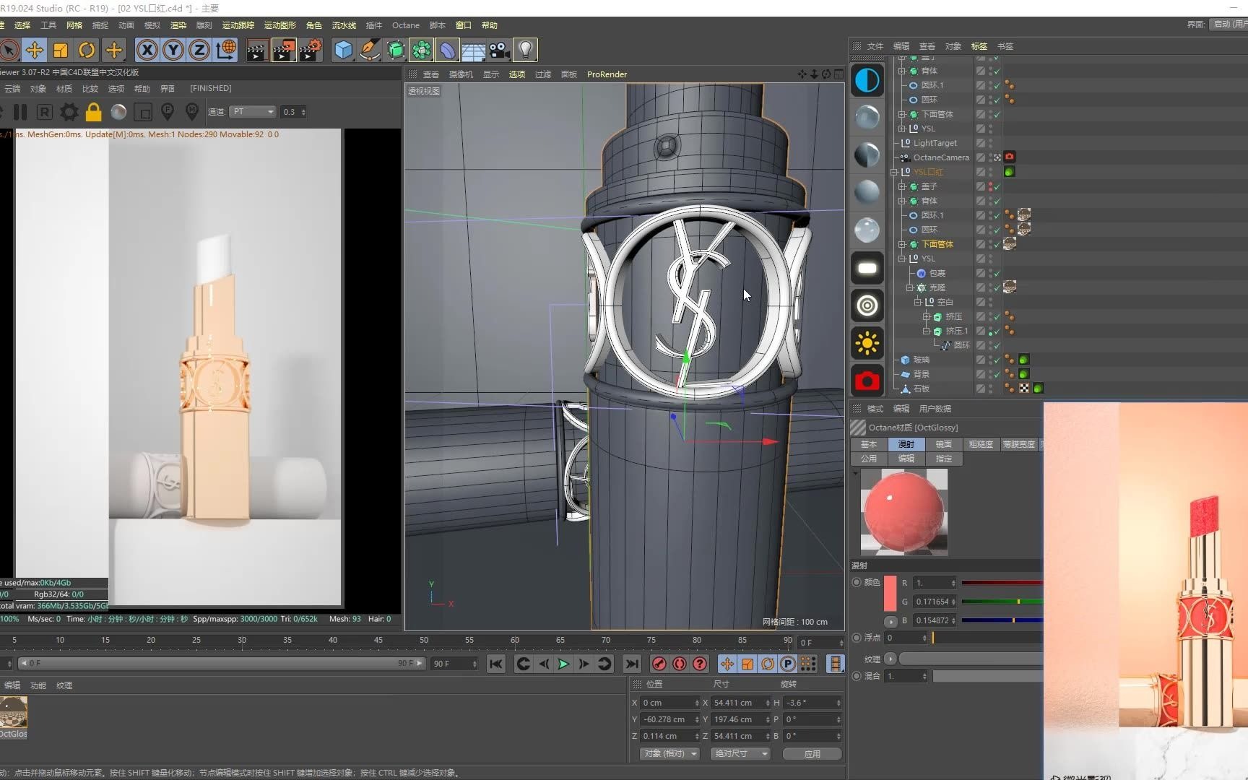
Task: Add a Subdivision Surface generator
Action: [x=396, y=50]
